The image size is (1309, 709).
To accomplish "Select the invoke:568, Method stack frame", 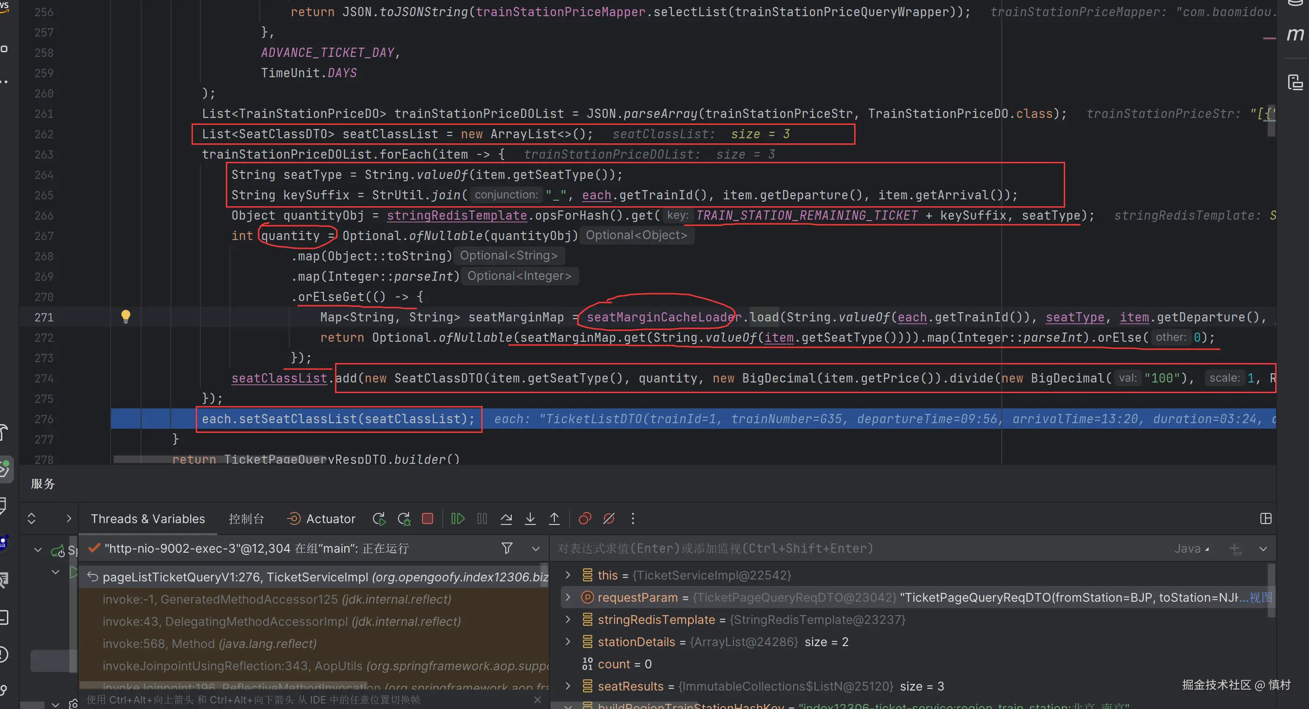I will (209, 643).
